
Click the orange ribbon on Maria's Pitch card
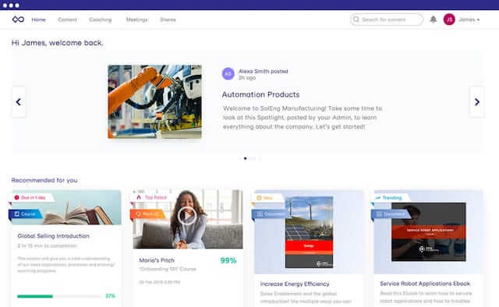coord(147,214)
